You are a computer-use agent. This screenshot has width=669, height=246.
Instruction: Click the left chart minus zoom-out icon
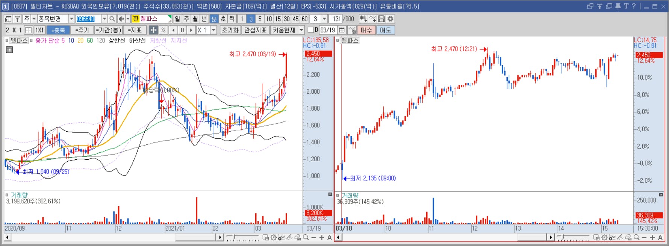click(313, 237)
